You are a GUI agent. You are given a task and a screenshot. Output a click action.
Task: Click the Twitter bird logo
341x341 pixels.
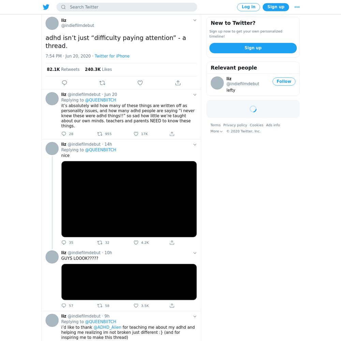46,7
